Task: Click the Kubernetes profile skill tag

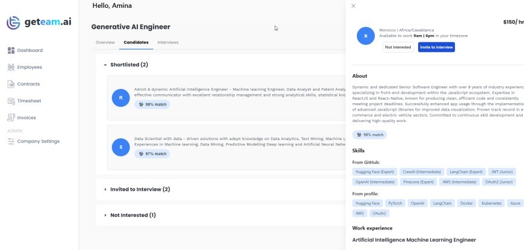Action: [491, 204]
